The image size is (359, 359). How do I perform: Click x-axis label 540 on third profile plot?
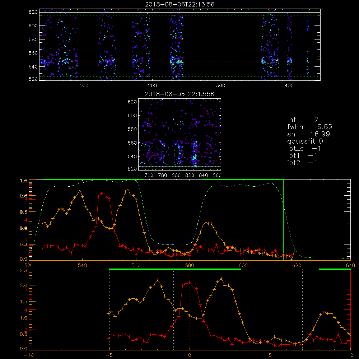83,266
